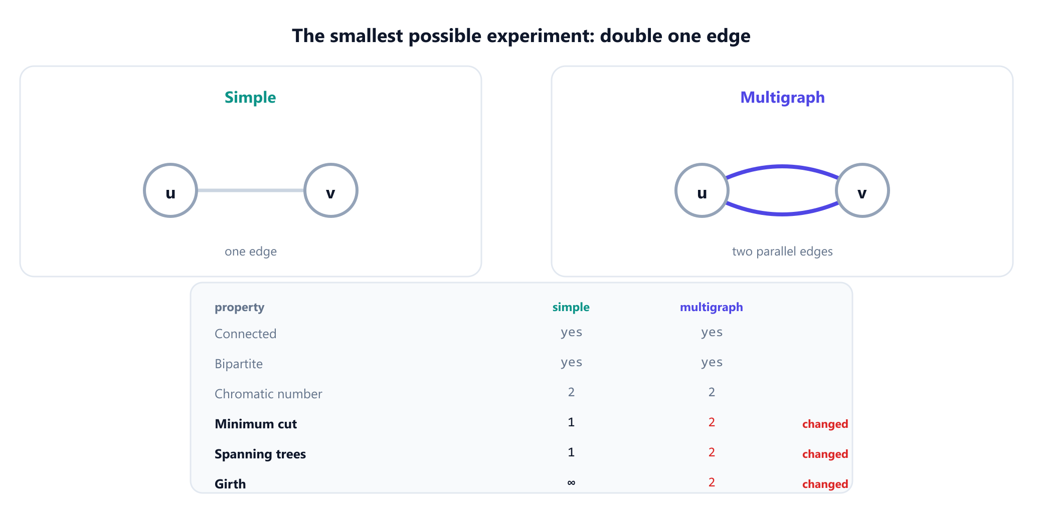Click the 'one edge' caption
Viewport: 1043px width, 521px height.
tap(251, 251)
